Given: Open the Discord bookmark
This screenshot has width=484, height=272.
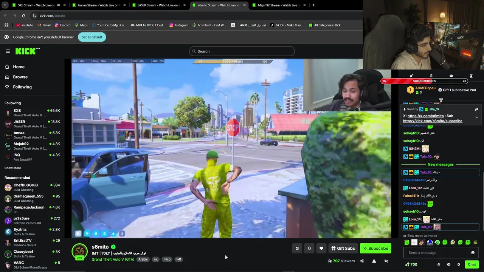Looking at the screenshot, I should tap(62, 25).
